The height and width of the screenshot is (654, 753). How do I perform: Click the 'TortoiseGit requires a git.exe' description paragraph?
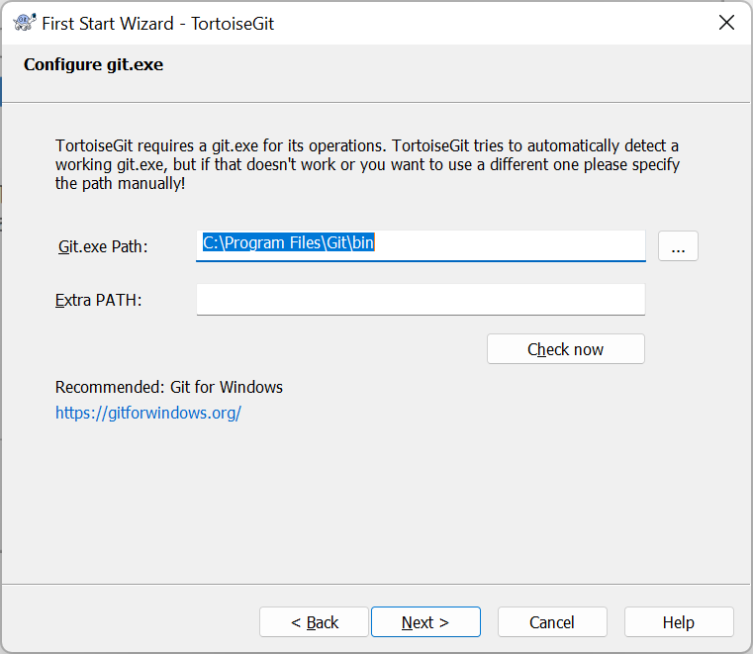367,164
